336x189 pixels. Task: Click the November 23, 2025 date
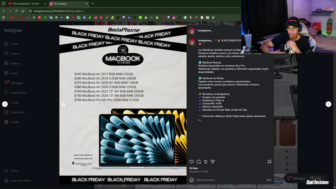[199, 172]
